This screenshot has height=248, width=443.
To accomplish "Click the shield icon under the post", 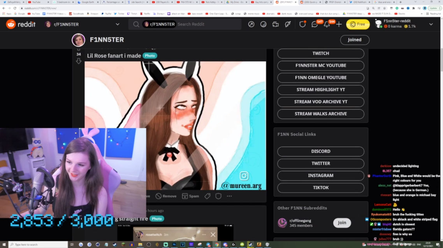I will 218,196.
